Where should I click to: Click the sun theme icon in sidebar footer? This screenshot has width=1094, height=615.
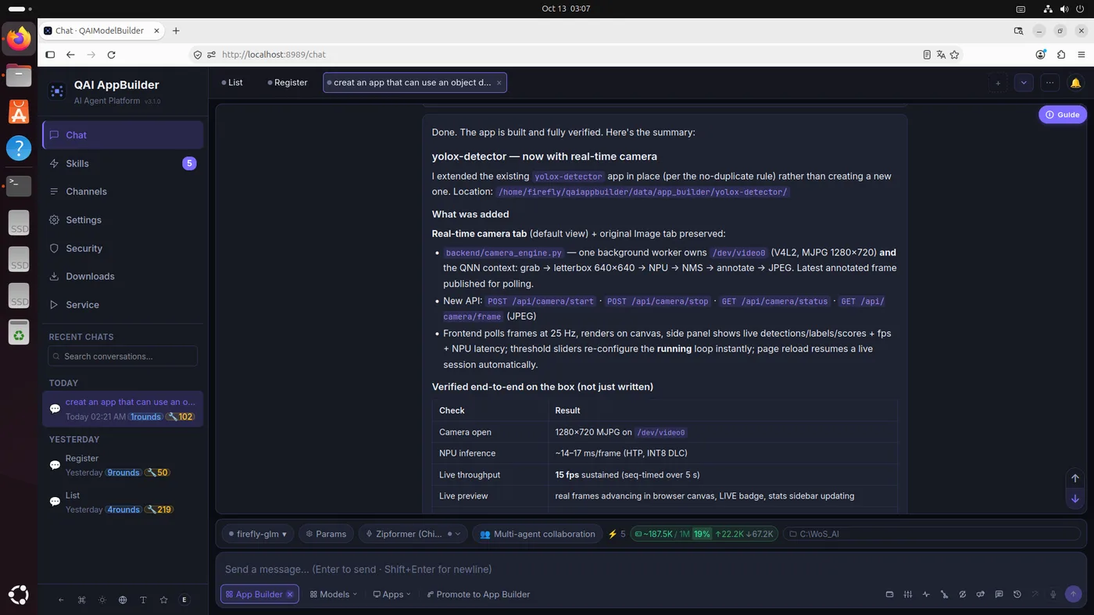[102, 600]
